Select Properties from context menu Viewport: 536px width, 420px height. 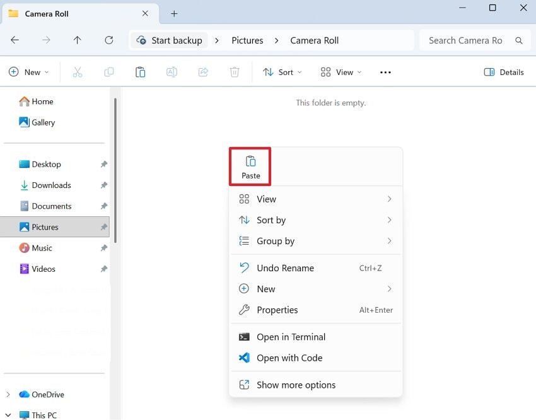click(x=277, y=310)
